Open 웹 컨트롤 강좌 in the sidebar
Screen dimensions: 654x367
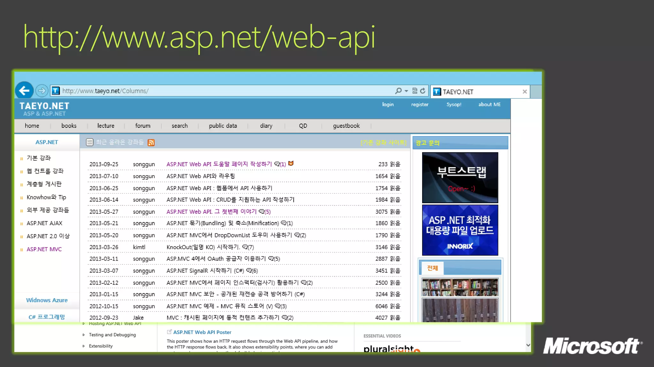point(45,171)
